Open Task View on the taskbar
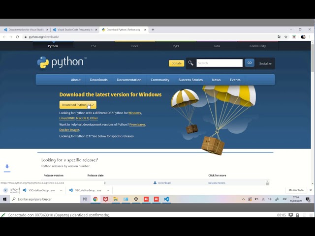315x236 pixels. [85, 199]
